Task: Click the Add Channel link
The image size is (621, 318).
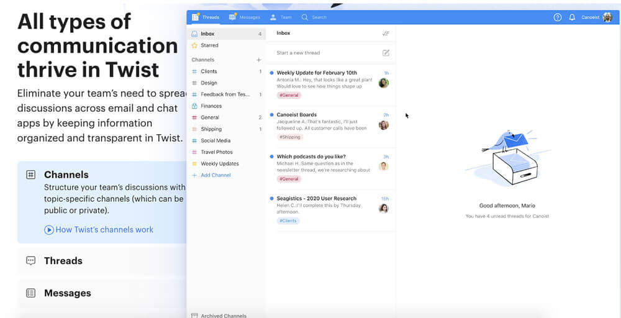Action: pyautogui.click(x=215, y=175)
